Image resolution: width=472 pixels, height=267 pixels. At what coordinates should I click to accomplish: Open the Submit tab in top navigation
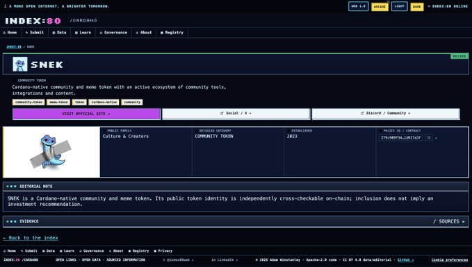click(35, 33)
